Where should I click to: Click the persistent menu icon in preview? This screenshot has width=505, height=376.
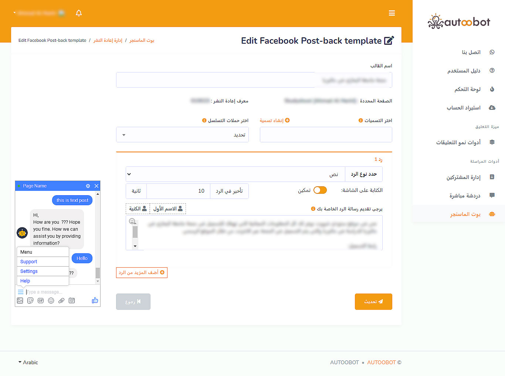pyautogui.click(x=21, y=292)
